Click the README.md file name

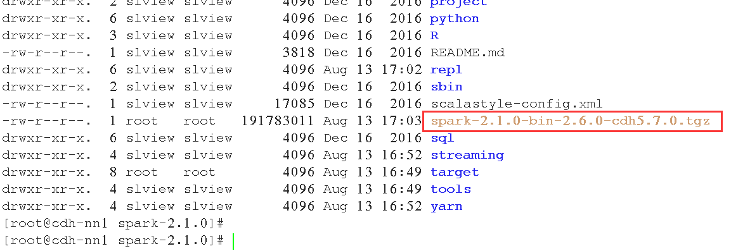click(x=468, y=52)
